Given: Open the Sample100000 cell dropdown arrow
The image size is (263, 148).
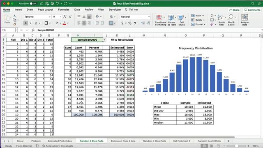Looking at the screenshot, I should click(x=104, y=40).
